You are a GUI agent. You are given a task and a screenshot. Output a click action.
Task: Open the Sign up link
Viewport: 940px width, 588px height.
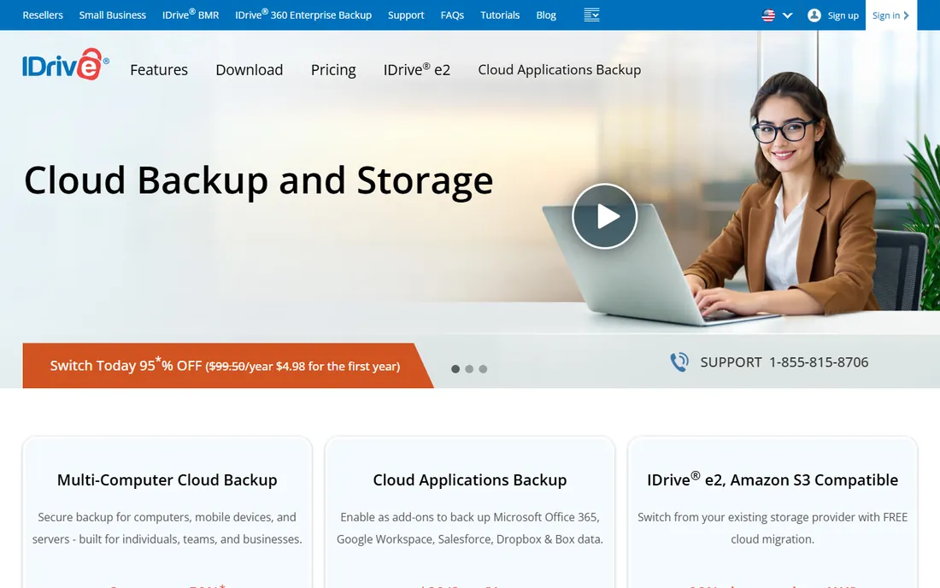pyautogui.click(x=843, y=15)
